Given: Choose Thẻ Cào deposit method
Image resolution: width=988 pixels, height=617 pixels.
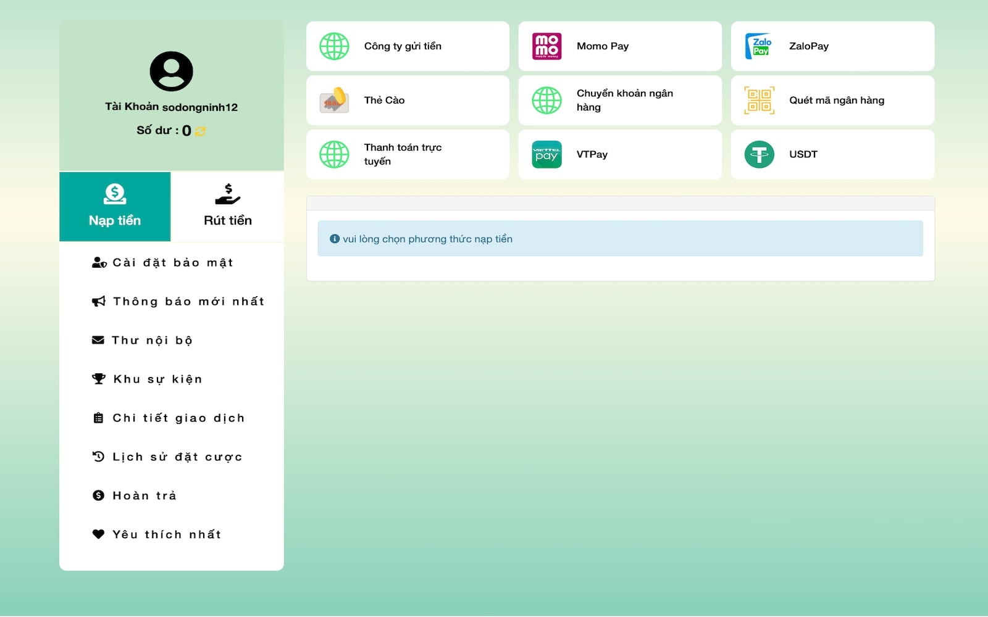Looking at the screenshot, I should coord(408,100).
